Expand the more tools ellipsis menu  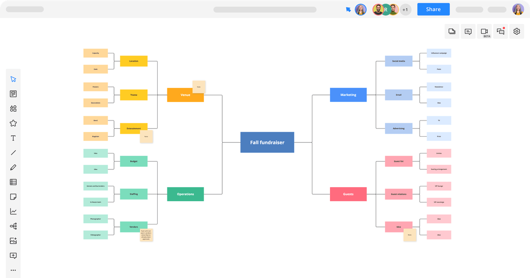[13, 270]
